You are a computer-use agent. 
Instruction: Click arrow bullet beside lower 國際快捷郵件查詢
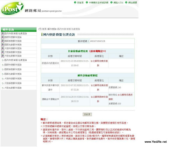(3, 65)
